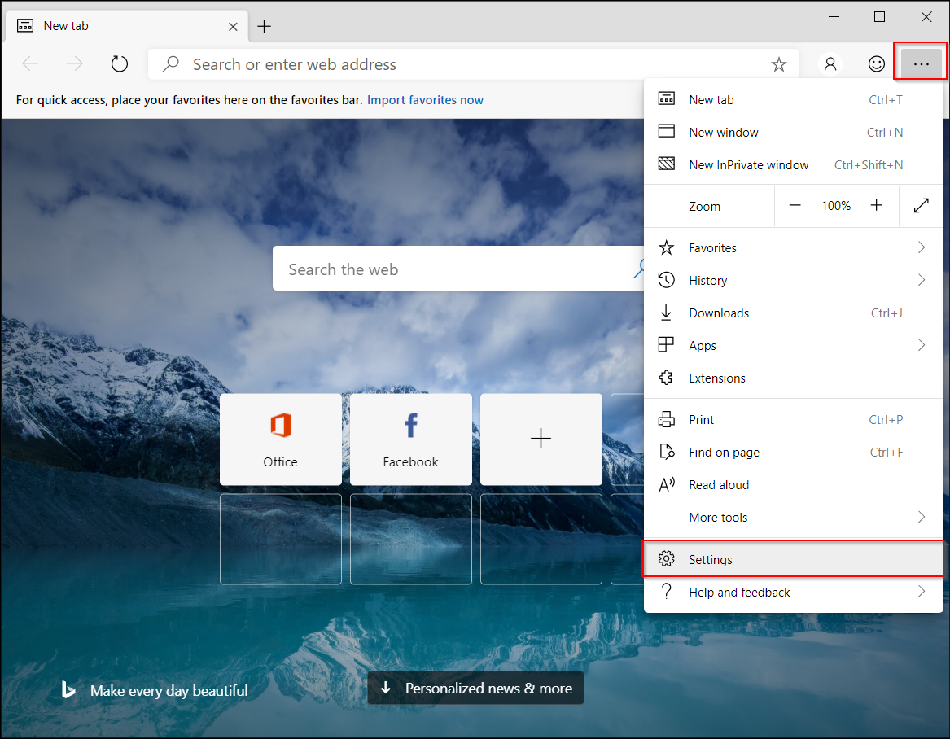Add a site with the plus tile

pyautogui.click(x=541, y=439)
